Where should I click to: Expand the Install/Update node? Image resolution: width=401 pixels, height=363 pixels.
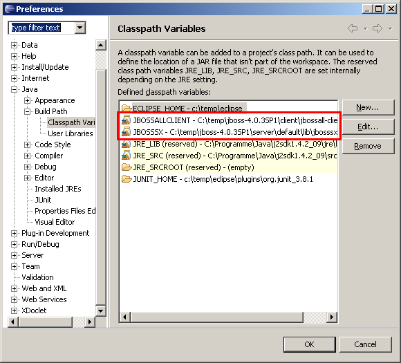pyautogui.click(x=14, y=67)
